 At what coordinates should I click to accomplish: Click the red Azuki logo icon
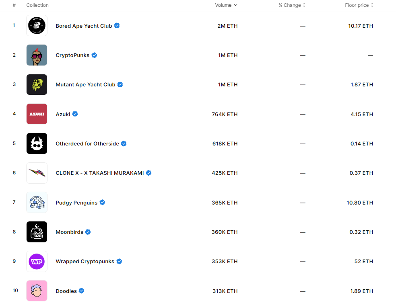[37, 114]
